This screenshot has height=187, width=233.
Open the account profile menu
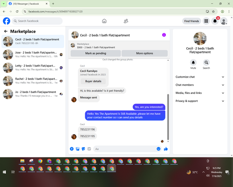[224, 21]
